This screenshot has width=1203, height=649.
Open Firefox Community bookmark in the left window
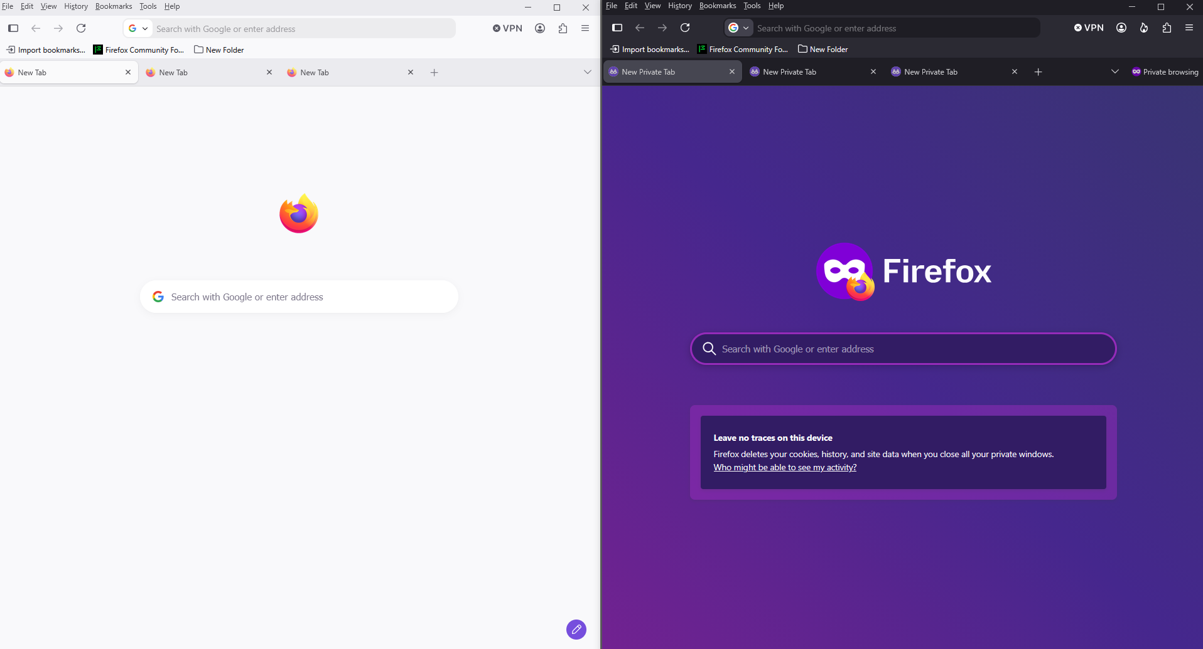click(139, 50)
